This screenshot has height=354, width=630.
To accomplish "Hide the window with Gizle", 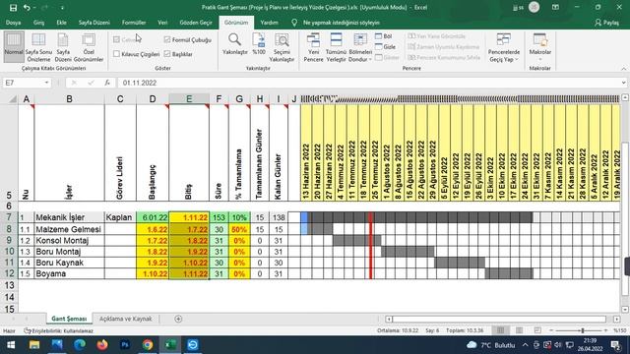I will [385, 46].
